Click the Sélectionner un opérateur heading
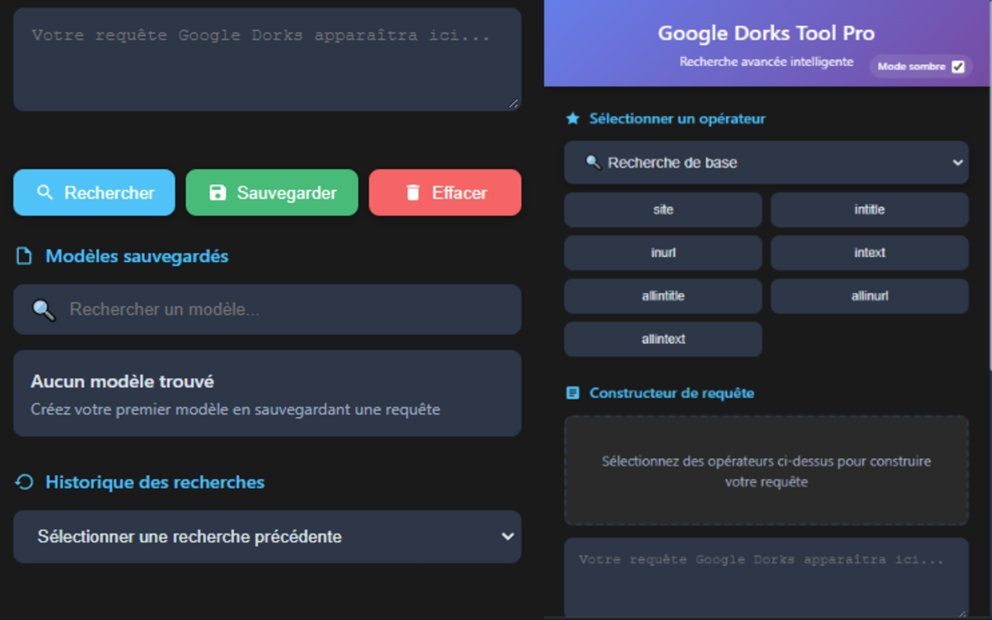 point(677,119)
